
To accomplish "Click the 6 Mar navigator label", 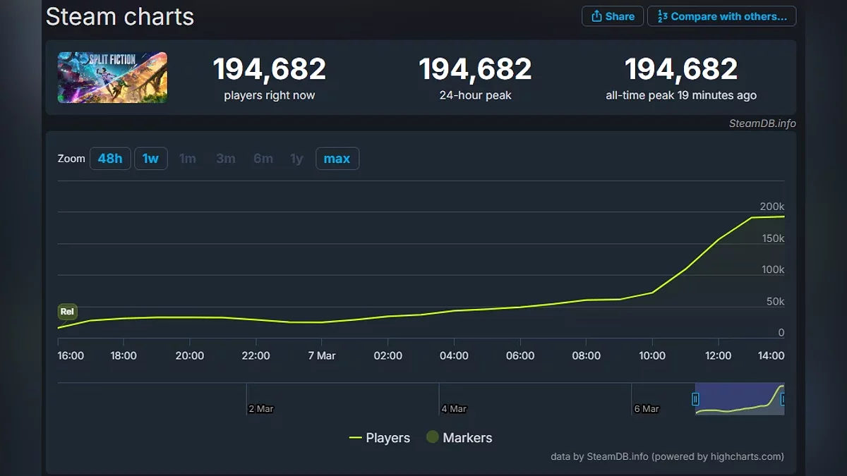I will tap(647, 409).
